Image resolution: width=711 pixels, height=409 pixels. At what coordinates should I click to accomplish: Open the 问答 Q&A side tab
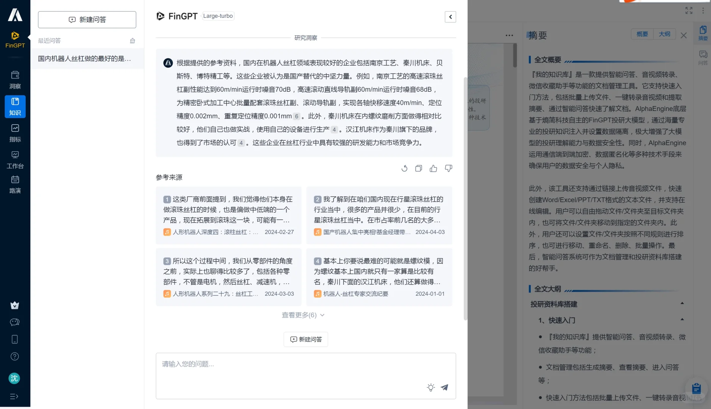(703, 58)
